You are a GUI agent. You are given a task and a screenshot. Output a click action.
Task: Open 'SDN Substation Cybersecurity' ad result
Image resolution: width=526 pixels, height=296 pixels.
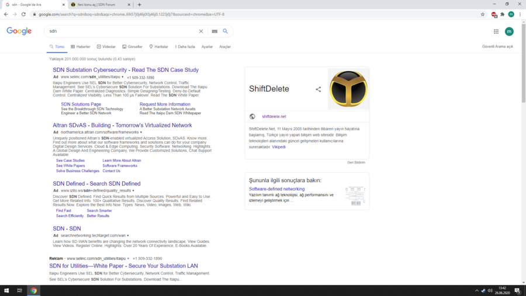click(x=126, y=69)
